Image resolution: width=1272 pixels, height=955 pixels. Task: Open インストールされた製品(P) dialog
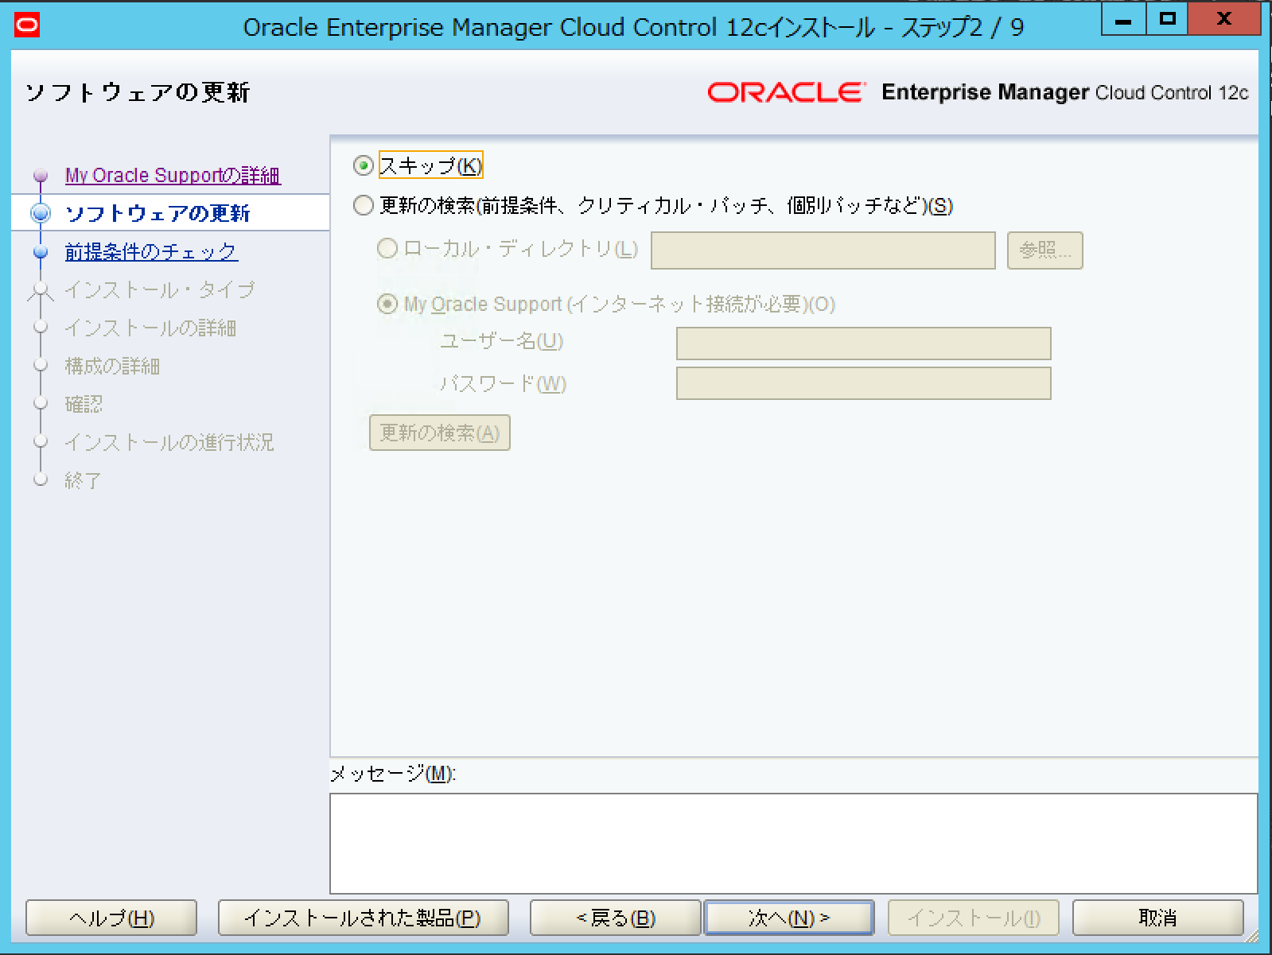363,918
